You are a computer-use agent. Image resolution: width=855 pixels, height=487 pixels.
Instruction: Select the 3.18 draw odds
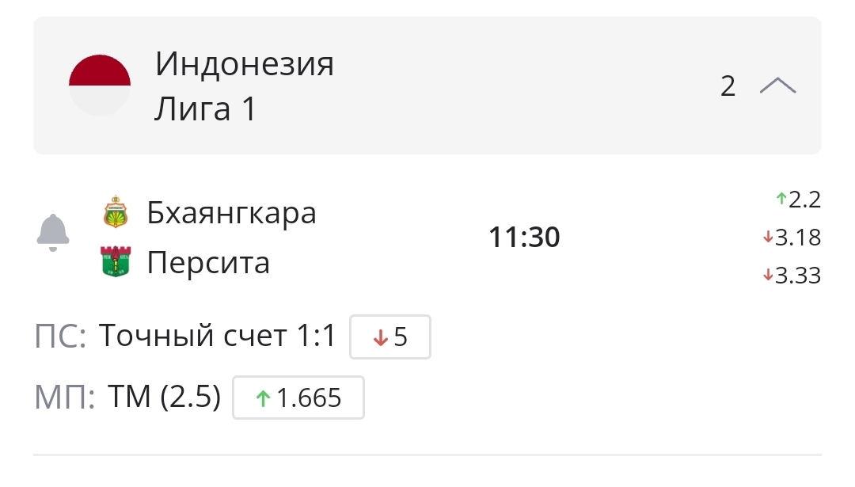[x=792, y=238]
